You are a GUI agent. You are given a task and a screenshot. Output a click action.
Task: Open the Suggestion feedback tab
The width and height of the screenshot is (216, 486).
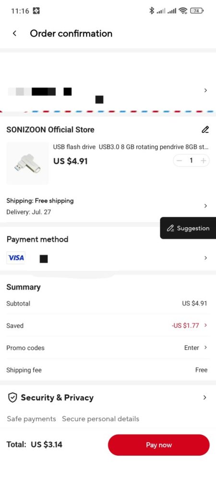tap(188, 228)
